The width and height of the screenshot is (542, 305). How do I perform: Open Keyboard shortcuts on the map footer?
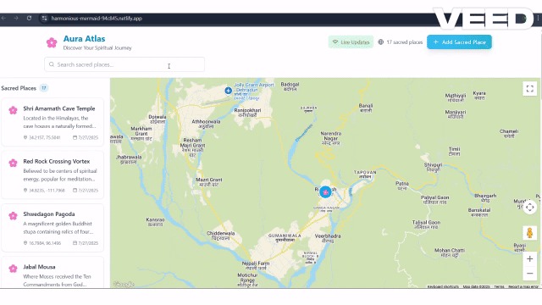(x=443, y=286)
